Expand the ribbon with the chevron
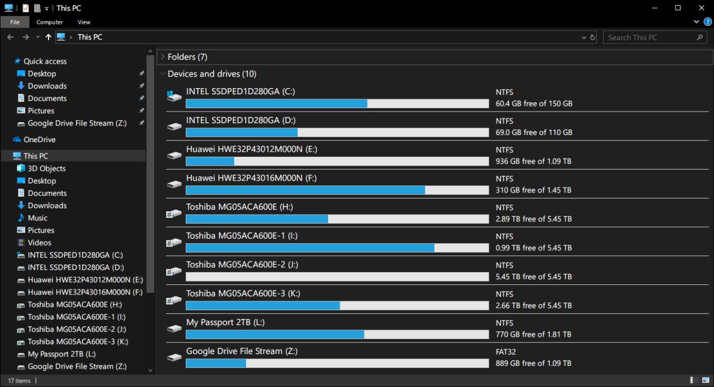Screen dimensions: 714x387 coord(697,22)
